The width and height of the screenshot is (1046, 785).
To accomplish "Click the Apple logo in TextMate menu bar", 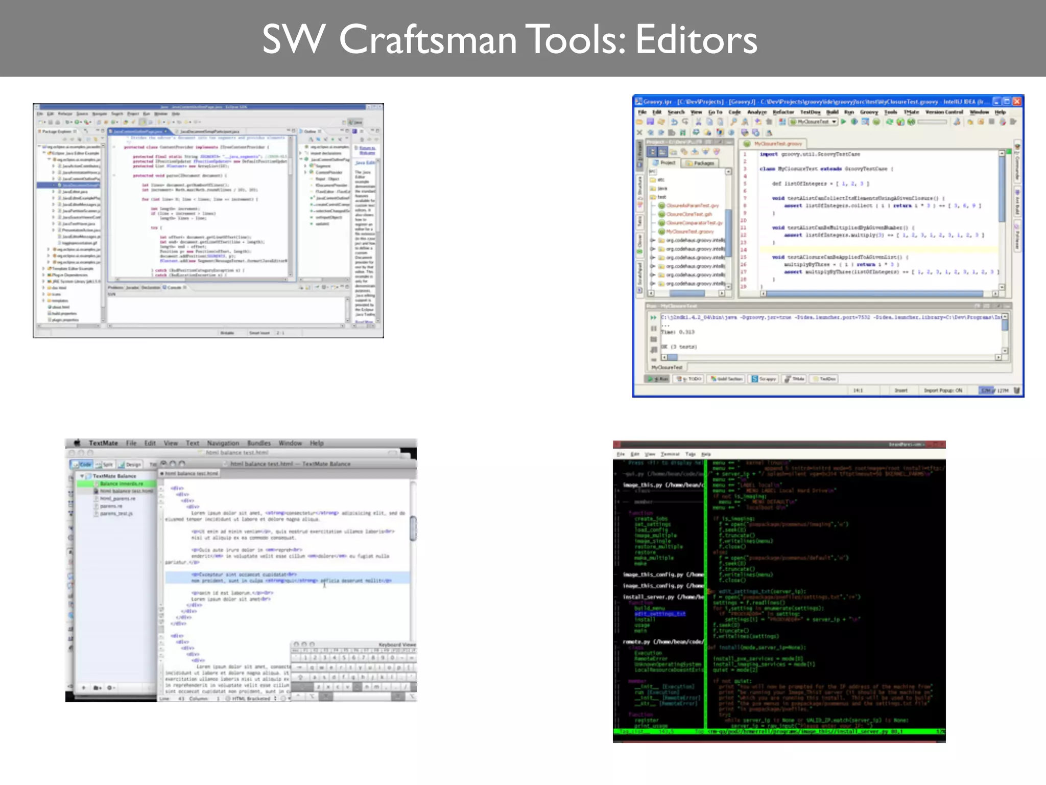I will (78, 443).
